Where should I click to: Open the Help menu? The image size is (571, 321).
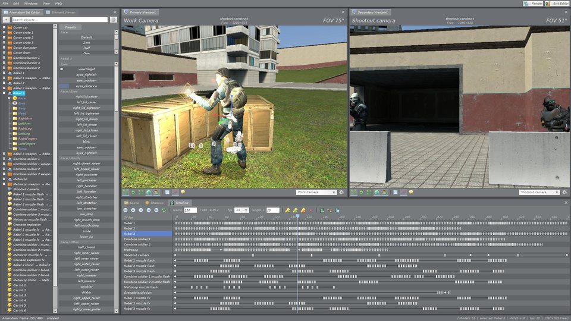click(59, 4)
